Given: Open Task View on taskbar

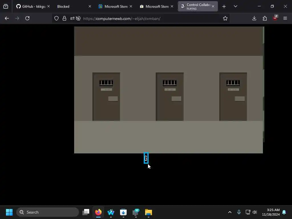Looking at the screenshot, I should pyautogui.click(x=86, y=212).
